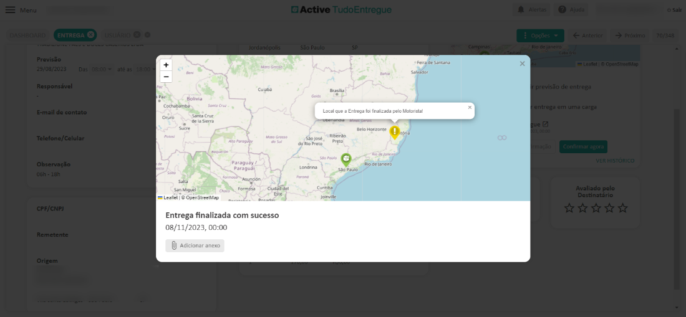Click the green package marker near São Paulo
The width and height of the screenshot is (686, 317).
[x=346, y=160]
